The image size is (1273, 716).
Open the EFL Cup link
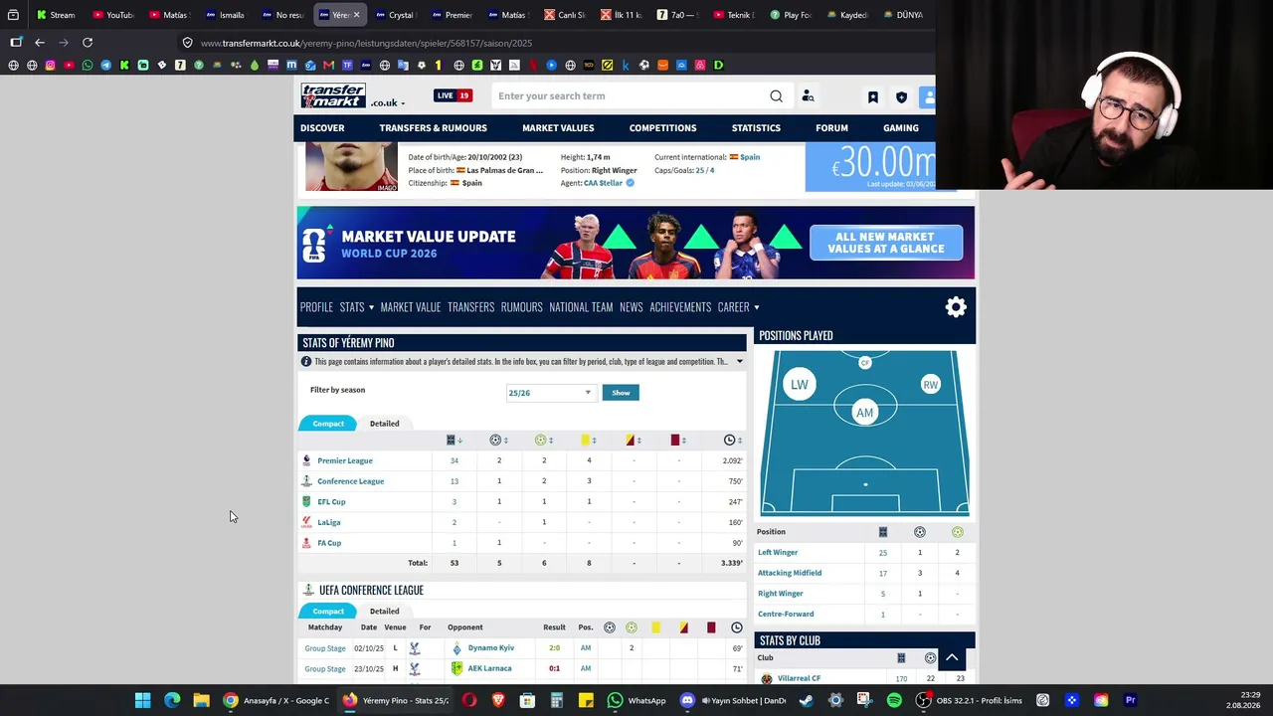coord(331,502)
